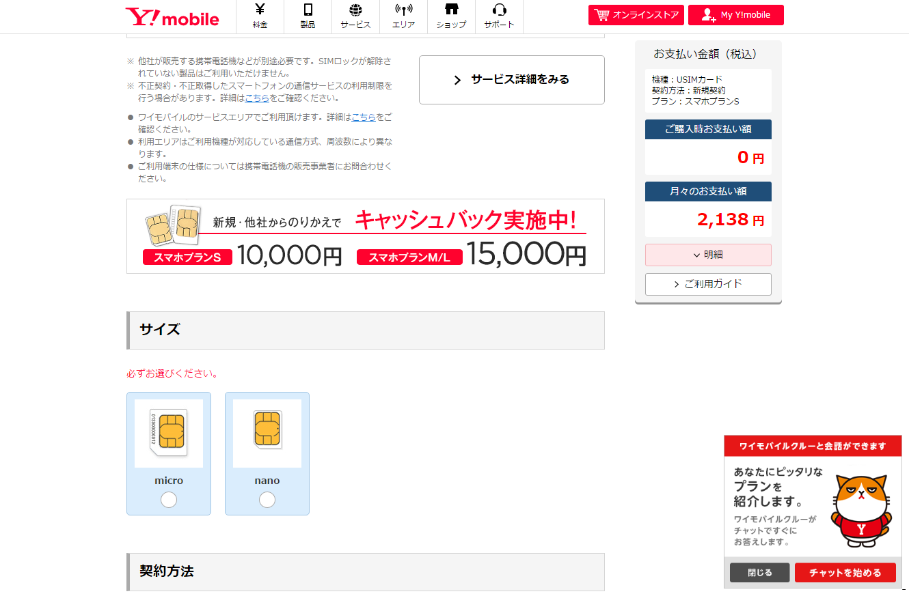This screenshot has width=909, height=596.
Task: Open the サービス globe icon menu
Action: (x=355, y=16)
